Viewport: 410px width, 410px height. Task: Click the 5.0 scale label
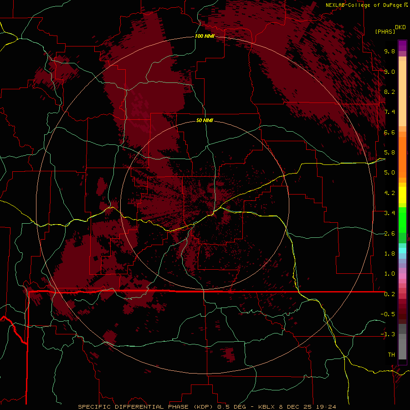coord(389,173)
